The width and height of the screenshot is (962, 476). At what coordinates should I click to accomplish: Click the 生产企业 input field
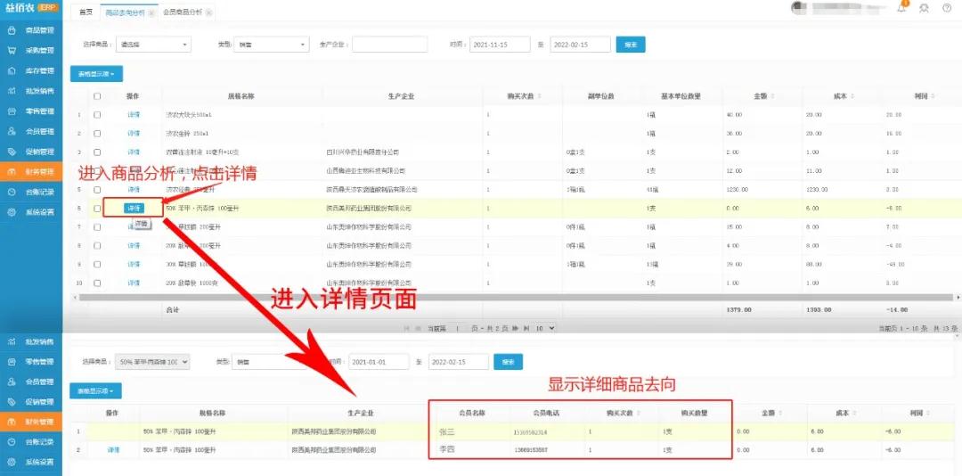pos(389,45)
